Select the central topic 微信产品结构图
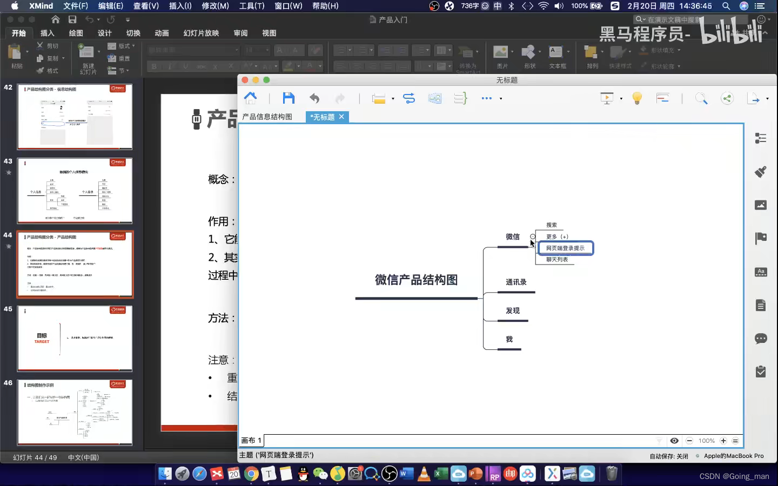Screen dimensions: 778x486 pos(417,280)
